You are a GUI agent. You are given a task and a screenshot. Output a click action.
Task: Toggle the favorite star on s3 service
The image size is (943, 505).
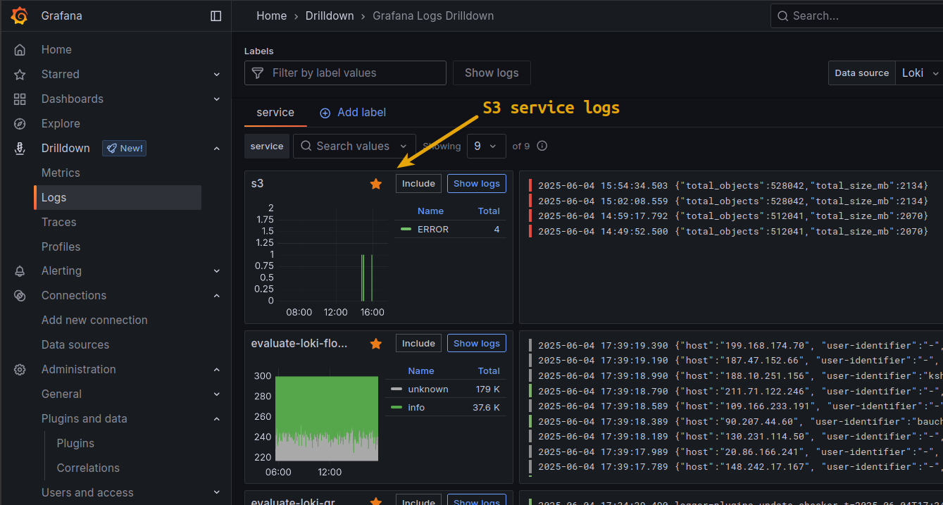point(376,184)
